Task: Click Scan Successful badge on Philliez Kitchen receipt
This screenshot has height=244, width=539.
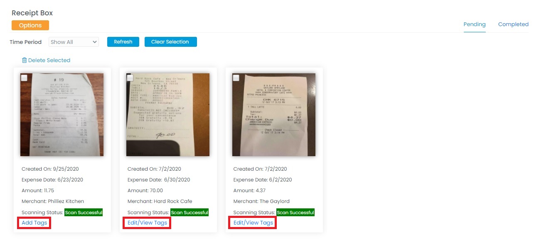Action: (x=84, y=213)
